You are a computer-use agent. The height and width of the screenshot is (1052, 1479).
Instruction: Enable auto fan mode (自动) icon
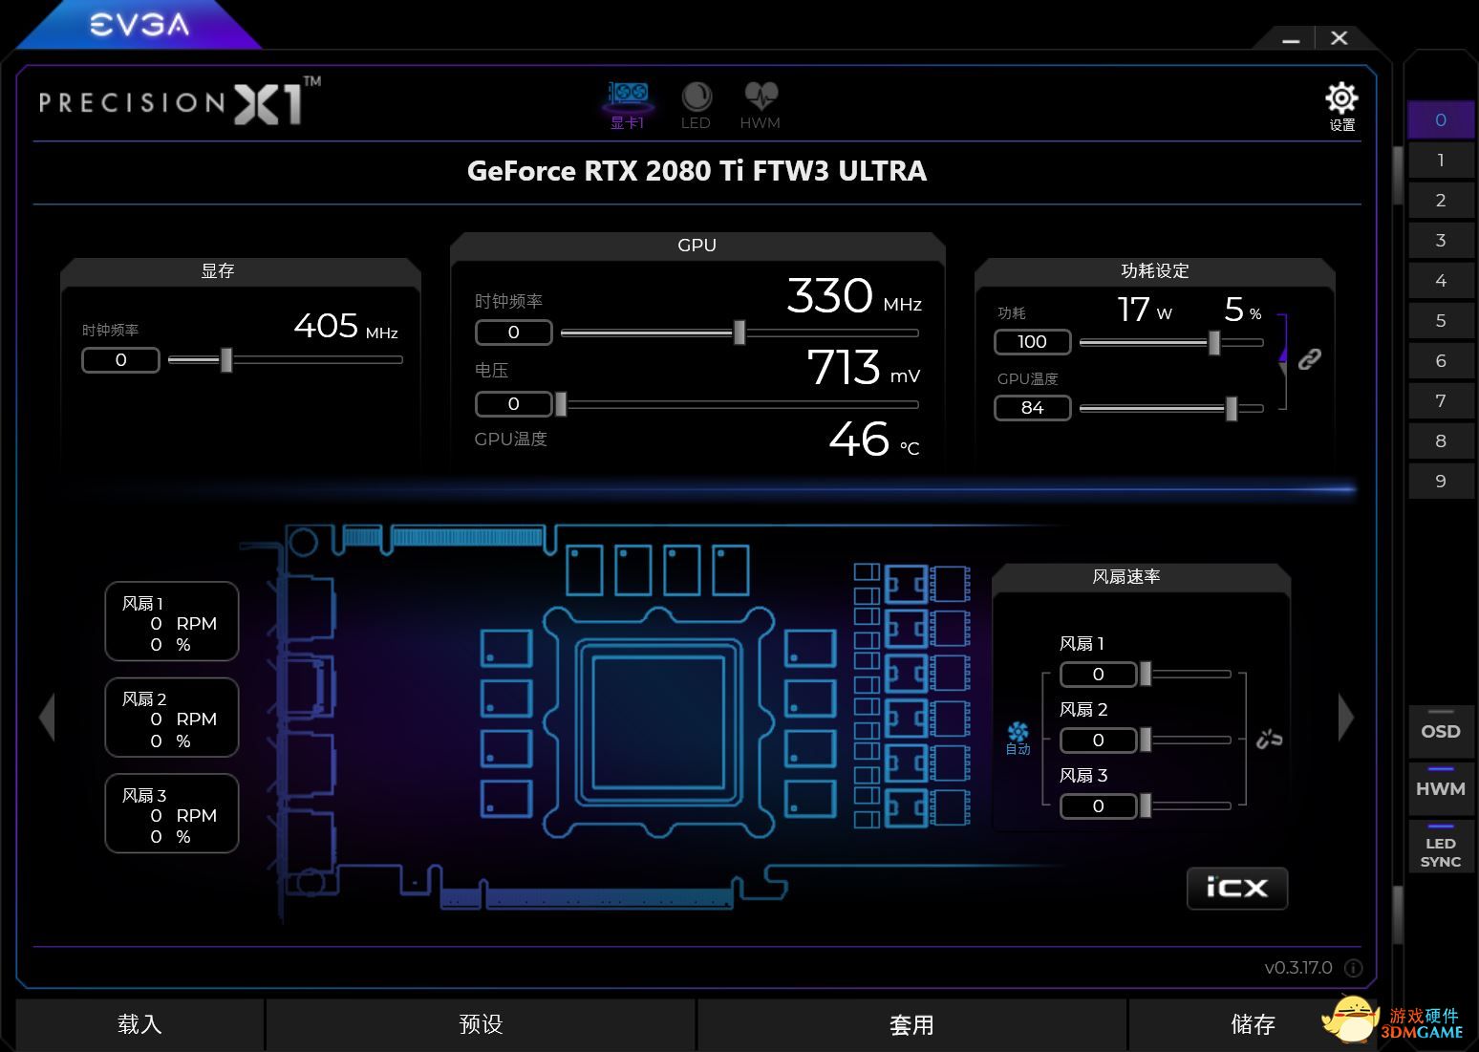[1018, 738]
